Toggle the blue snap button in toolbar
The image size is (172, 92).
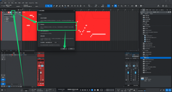click(109, 6)
